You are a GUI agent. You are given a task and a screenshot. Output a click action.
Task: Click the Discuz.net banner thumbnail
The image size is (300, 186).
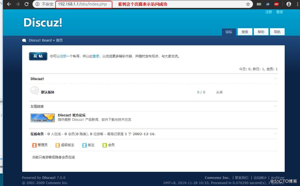43,118
